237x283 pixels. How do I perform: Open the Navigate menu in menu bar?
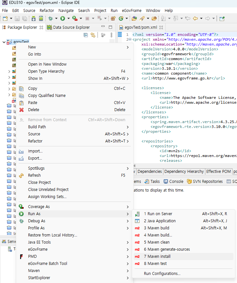[66, 10]
